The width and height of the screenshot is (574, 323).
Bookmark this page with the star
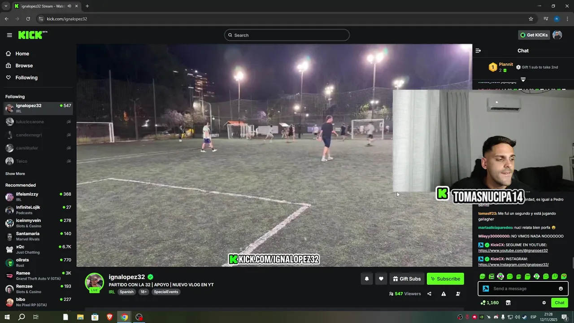coord(531,19)
